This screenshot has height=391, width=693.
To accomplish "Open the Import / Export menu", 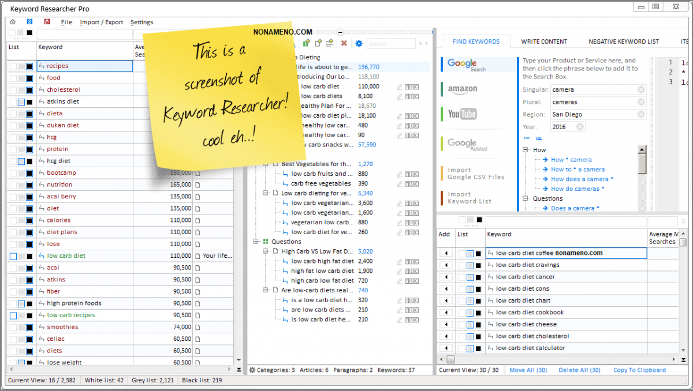I will click(x=101, y=22).
